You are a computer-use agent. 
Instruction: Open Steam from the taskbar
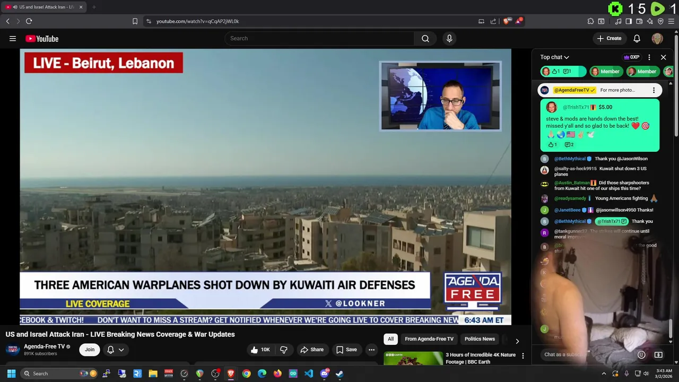339,374
